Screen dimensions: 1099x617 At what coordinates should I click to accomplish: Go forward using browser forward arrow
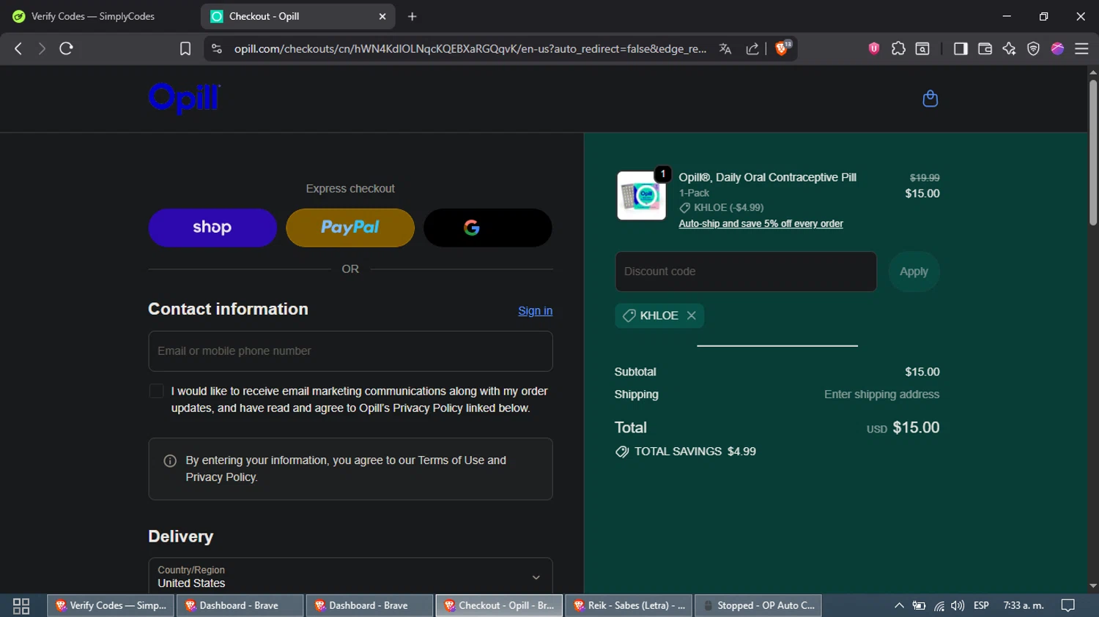point(42,48)
